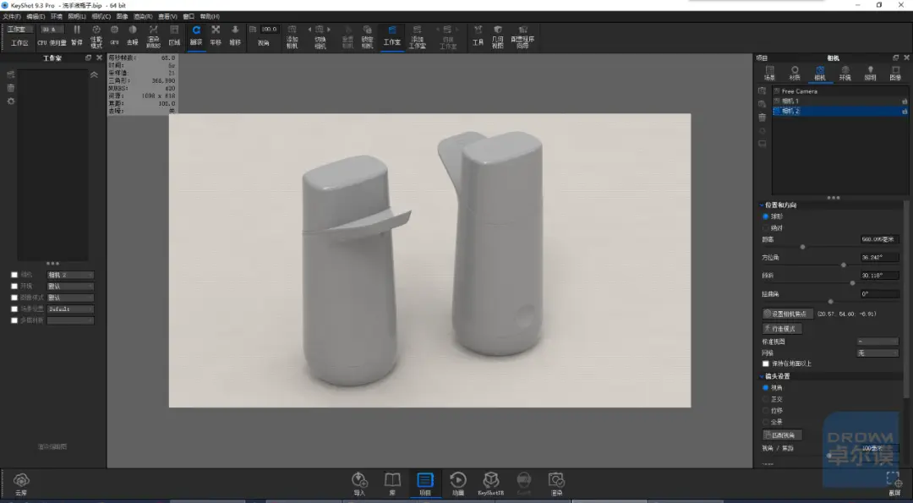
Task: Open KeyShotXR from the bottom toolbar
Action: (x=491, y=484)
